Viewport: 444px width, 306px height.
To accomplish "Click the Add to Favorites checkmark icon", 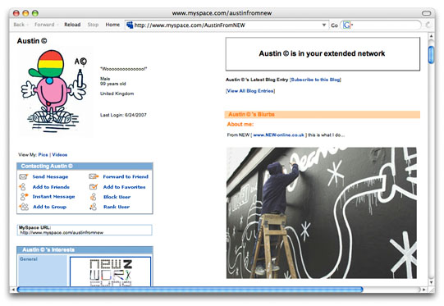I will coord(94,187).
